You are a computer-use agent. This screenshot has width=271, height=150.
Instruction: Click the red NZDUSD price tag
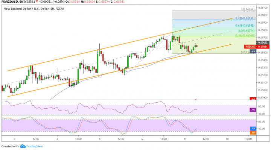pos(250,47)
